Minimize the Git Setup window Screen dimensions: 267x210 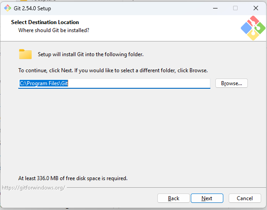coord(215,8)
